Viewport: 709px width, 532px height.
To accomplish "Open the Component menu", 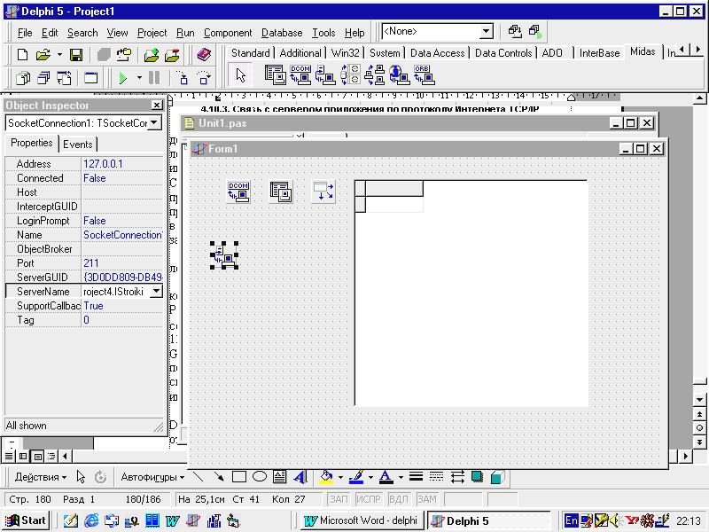I will coord(228,33).
